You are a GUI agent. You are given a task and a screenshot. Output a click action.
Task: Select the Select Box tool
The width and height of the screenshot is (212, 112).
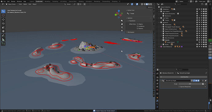[x=3, y=11]
